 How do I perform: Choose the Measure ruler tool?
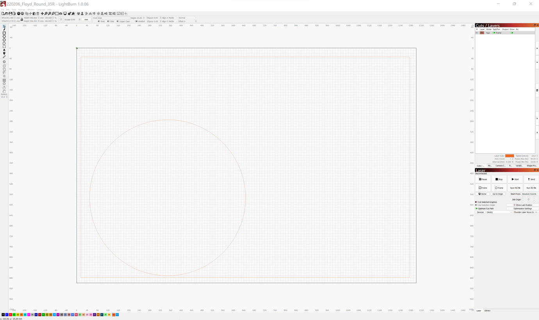[4, 57]
